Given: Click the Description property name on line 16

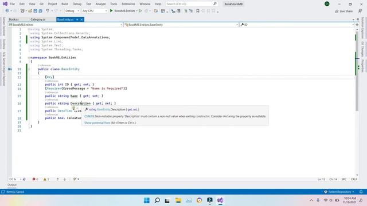Looking at the screenshot, I should click(x=80, y=103).
